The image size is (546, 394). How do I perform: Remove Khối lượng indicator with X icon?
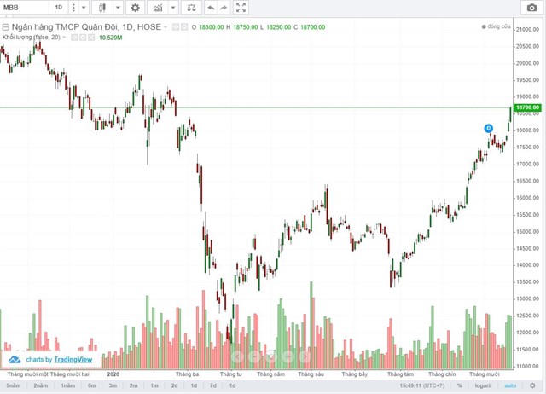pyautogui.click(x=91, y=38)
